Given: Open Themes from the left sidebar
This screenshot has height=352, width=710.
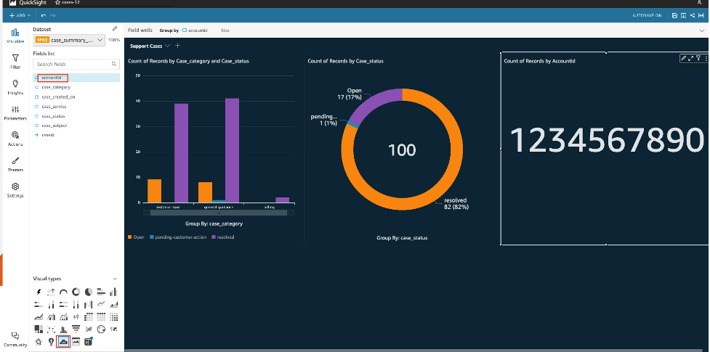Looking at the screenshot, I should click(15, 165).
